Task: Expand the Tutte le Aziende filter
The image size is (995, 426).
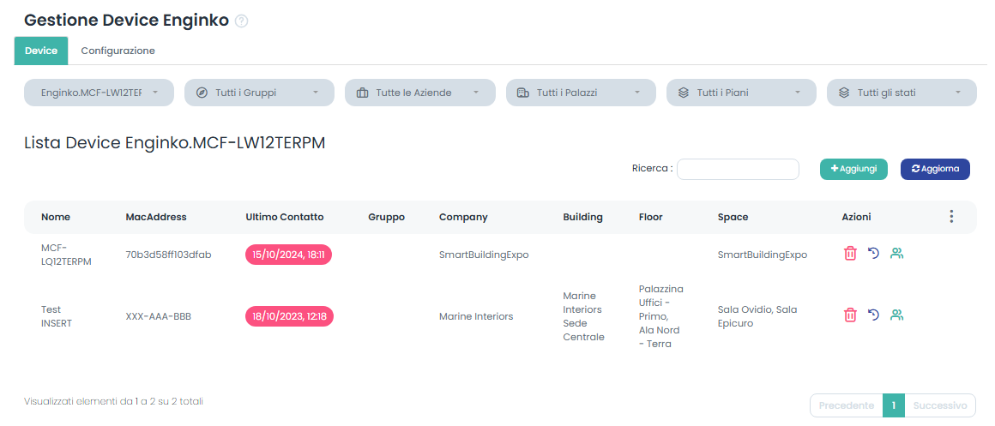Action: tap(419, 93)
